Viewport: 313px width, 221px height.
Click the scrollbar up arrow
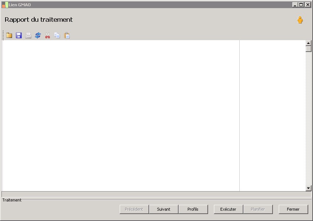309,43
